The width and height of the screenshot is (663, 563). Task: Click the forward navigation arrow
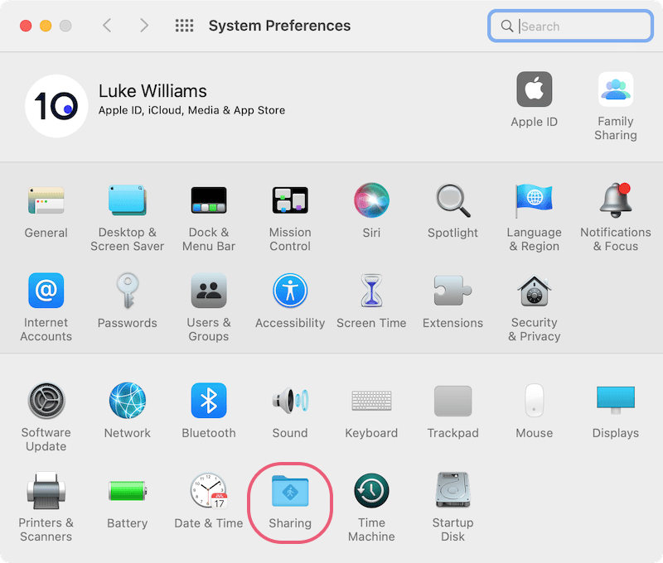(144, 26)
